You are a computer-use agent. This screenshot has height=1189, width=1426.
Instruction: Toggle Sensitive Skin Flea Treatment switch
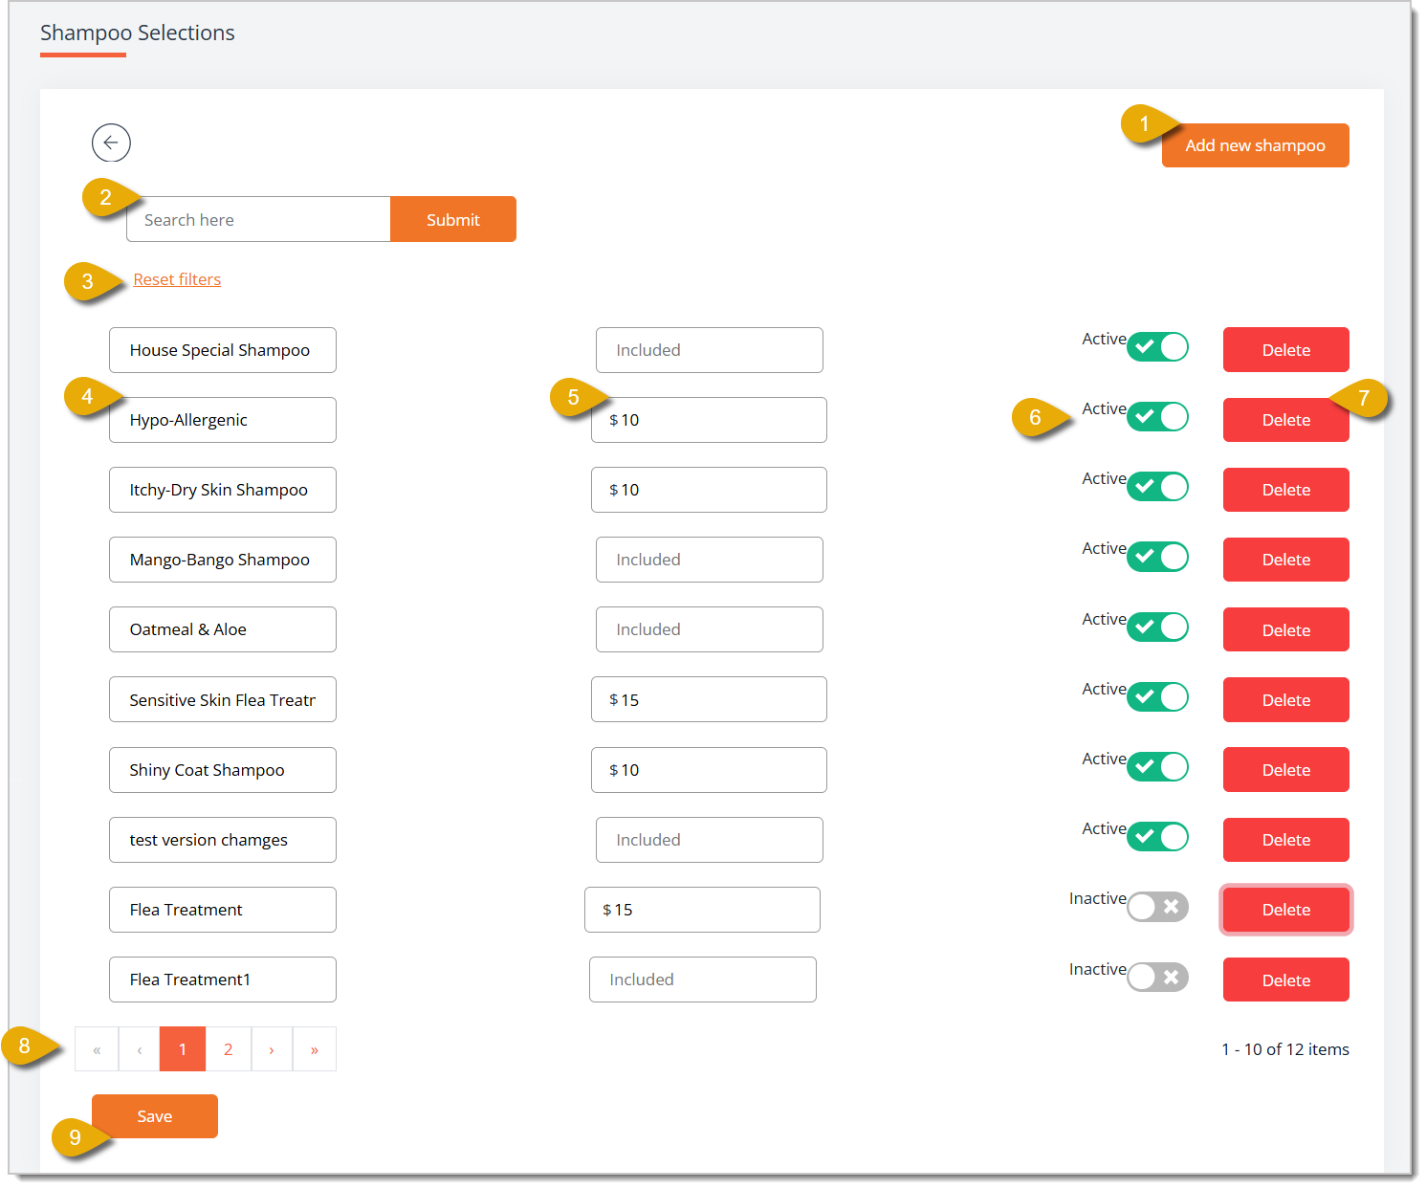[1157, 696]
